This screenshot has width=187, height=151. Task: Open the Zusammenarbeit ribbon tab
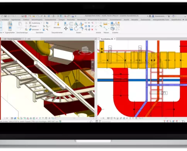point(116,20)
